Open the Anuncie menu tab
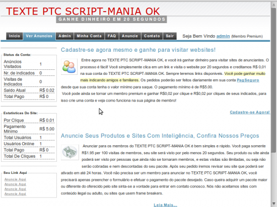This screenshot has height=207, width=277. (130, 36)
